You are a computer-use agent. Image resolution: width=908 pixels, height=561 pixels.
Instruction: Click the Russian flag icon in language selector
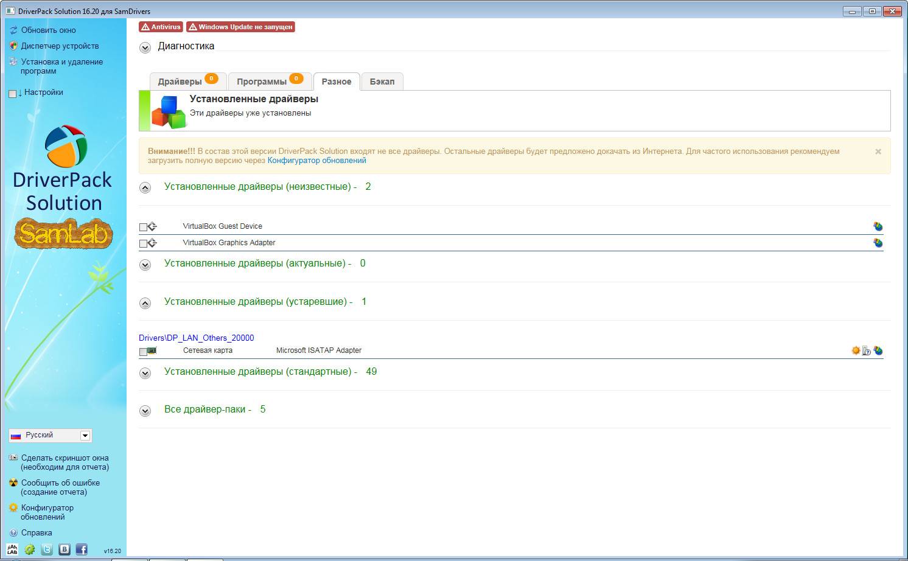pos(16,436)
